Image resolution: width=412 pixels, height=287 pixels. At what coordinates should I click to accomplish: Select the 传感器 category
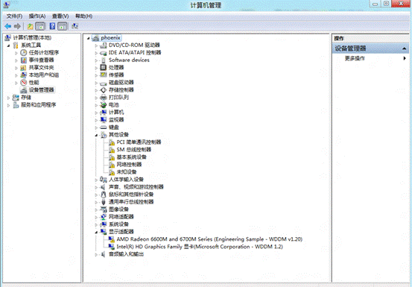tap(116, 75)
